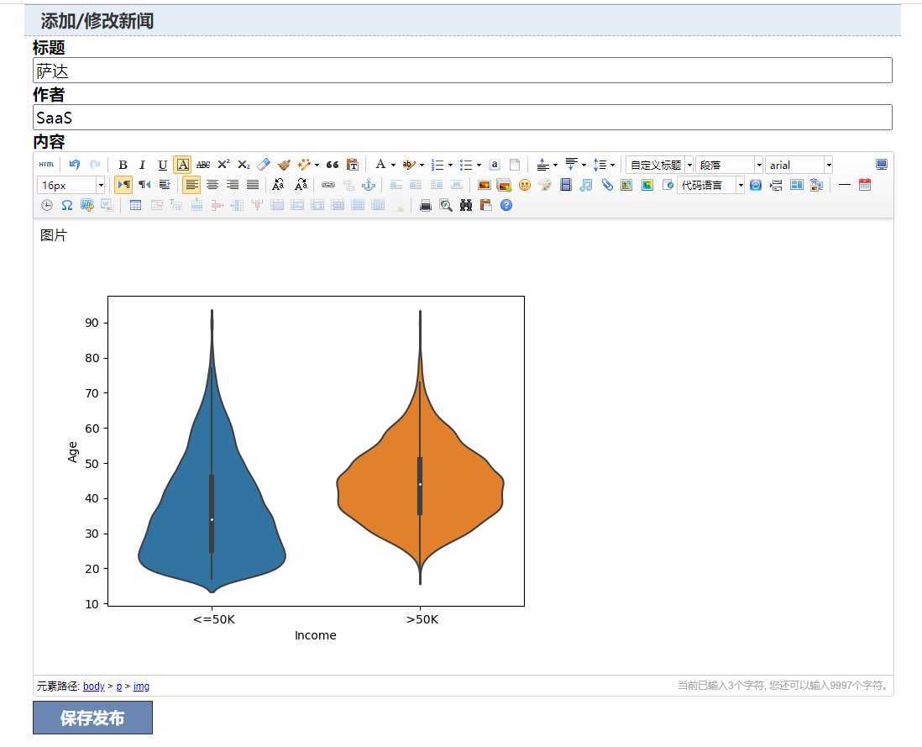Viewport: 922px width, 747px height.
Task: Switch to HTML source view
Action: pos(46,165)
